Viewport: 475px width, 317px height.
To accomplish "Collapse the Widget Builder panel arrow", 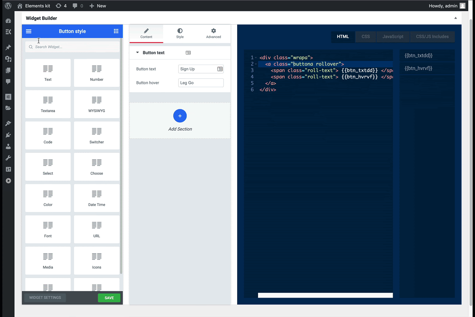I will point(455,18).
